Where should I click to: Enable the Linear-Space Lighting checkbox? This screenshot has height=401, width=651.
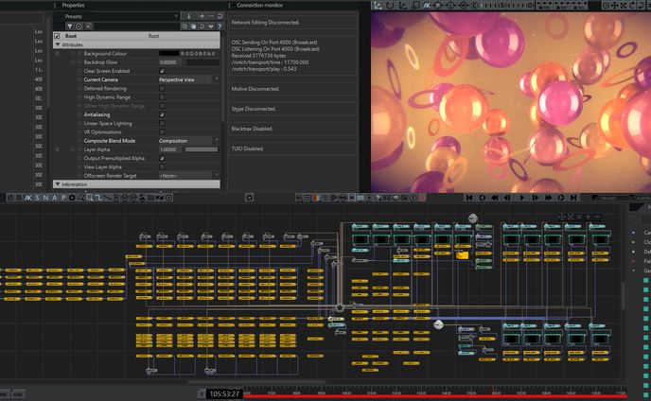tap(162, 123)
